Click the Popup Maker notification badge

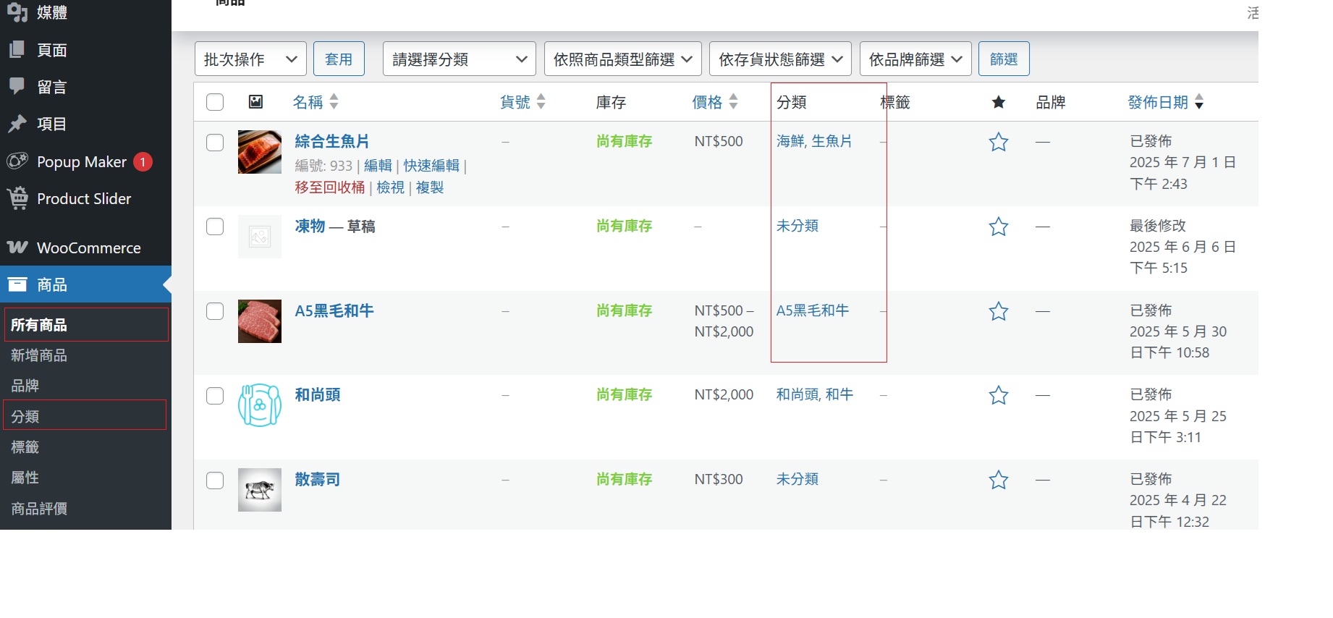tap(143, 161)
